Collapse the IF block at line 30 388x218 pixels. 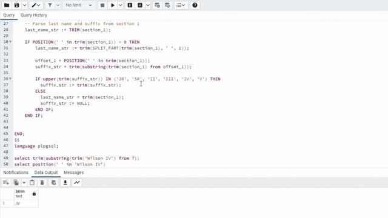pos(10,42)
